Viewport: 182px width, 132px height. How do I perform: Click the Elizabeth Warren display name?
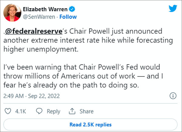point(45,10)
